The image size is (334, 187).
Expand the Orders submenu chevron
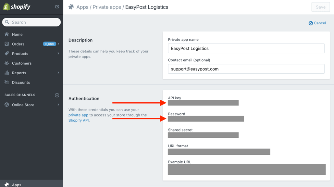click(x=58, y=44)
